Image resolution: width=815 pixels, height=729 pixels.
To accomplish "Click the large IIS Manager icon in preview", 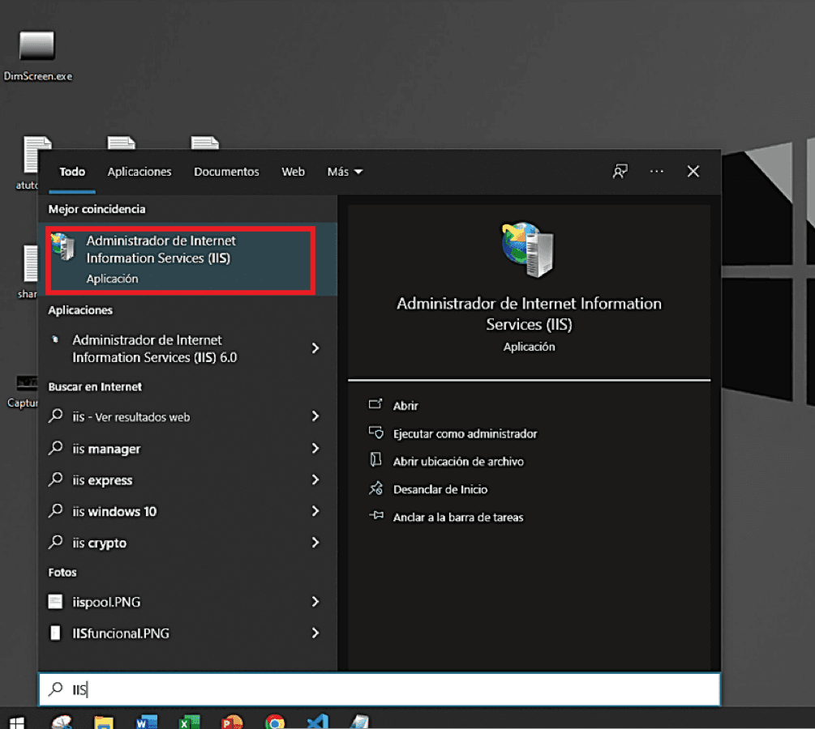I will coord(528,248).
